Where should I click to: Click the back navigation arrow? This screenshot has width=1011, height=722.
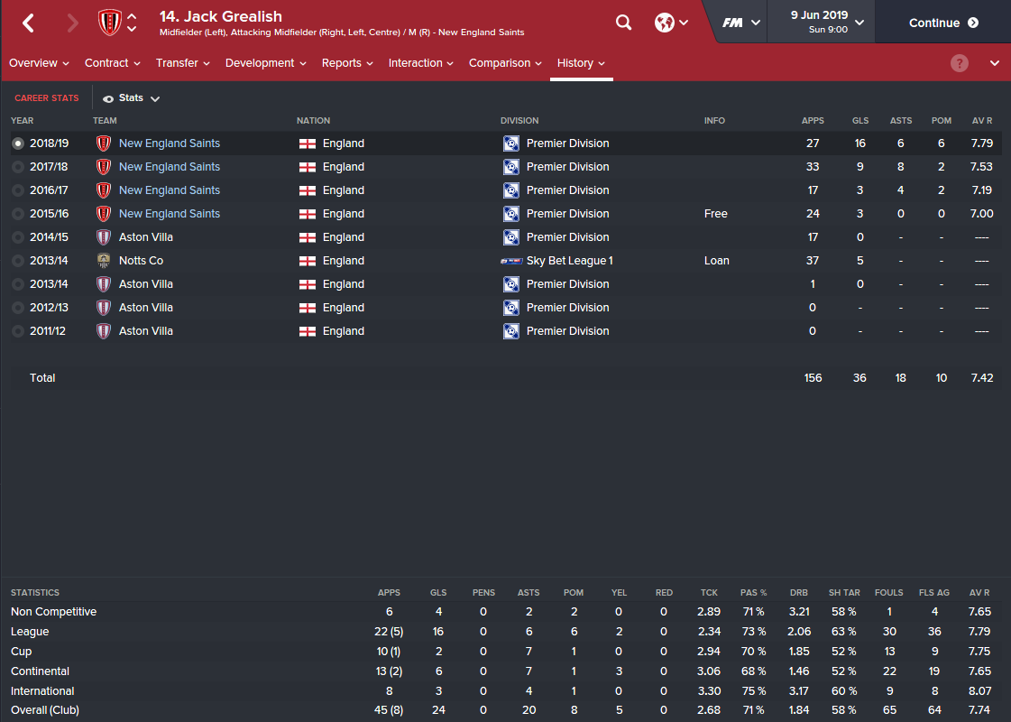(28, 23)
